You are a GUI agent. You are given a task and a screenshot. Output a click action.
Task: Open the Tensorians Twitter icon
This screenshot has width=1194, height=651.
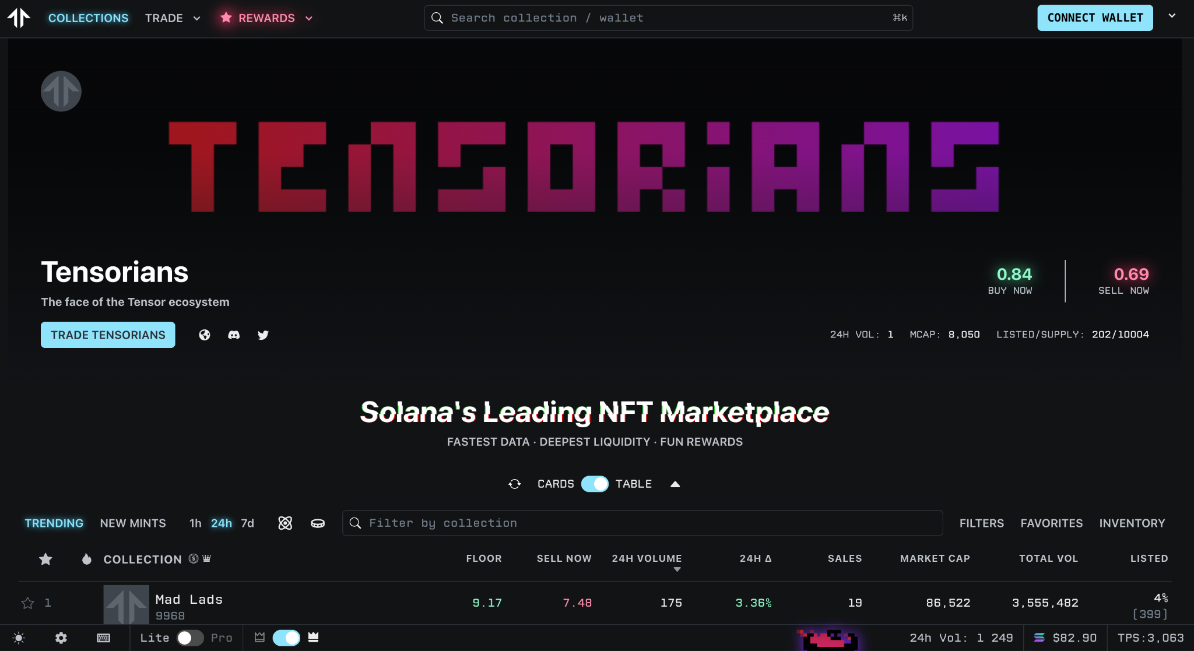point(263,335)
